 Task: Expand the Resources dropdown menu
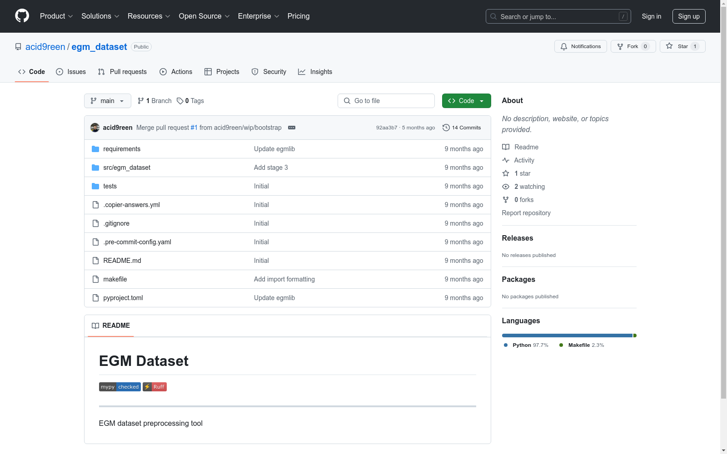(149, 16)
